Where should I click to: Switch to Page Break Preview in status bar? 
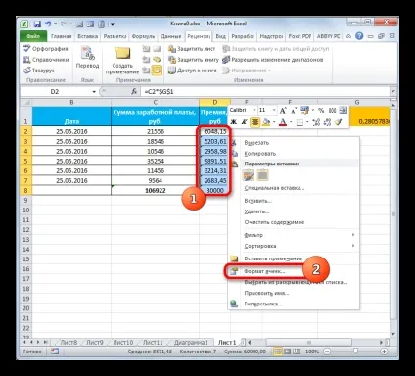pos(296,352)
